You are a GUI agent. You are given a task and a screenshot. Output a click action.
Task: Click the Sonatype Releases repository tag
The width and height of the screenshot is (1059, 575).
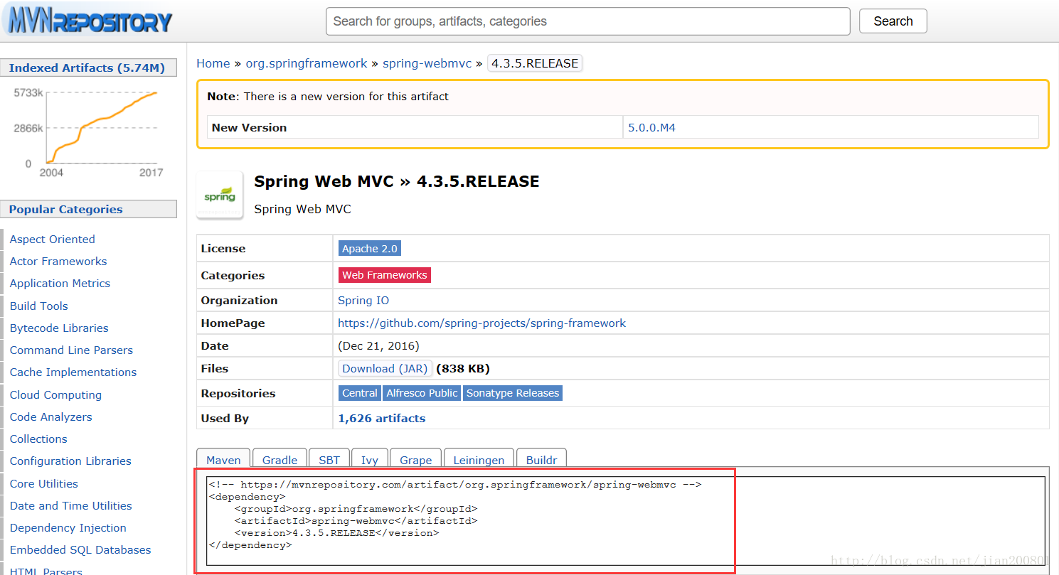click(x=513, y=393)
